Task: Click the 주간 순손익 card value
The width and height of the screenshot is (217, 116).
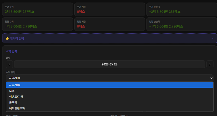Action: point(165,12)
